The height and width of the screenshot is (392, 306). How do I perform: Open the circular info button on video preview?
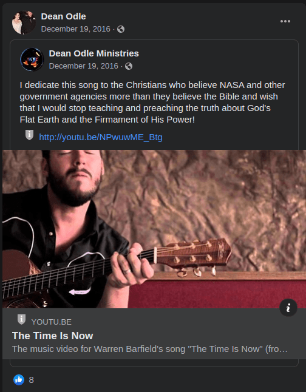288,308
